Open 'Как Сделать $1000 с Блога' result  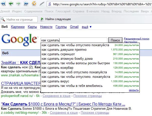[x=63, y=104]
